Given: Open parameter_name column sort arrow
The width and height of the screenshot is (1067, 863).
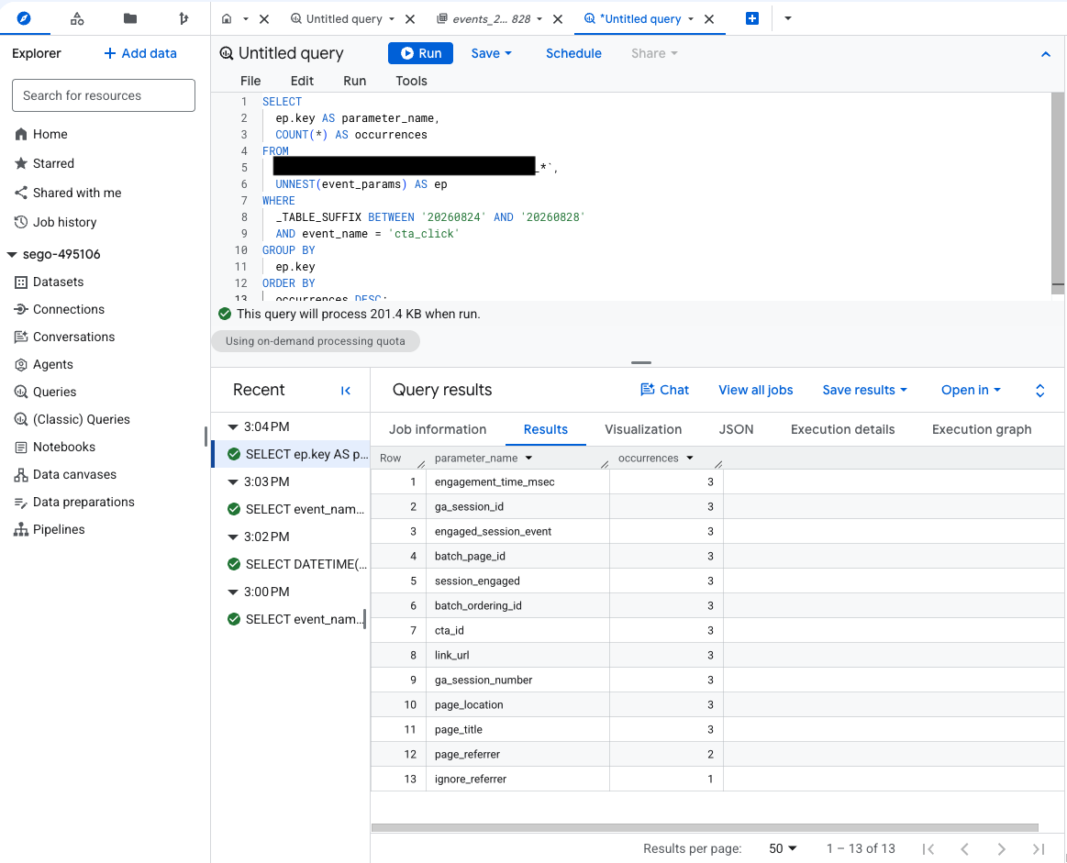Looking at the screenshot, I should tap(528, 459).
